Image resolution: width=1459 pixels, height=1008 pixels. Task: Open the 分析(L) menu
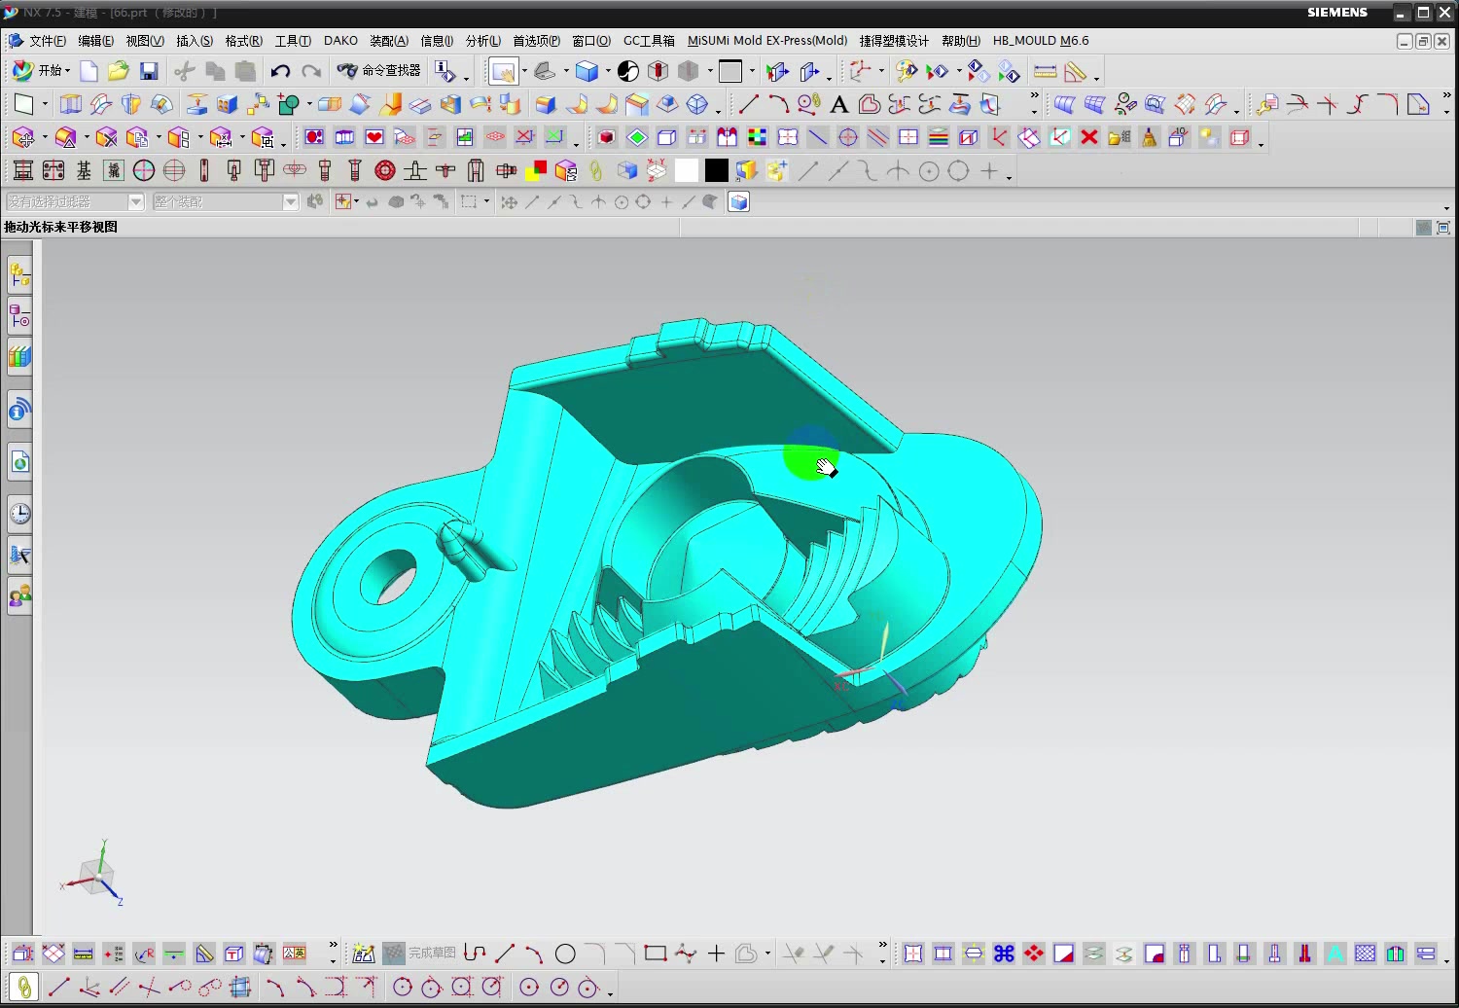[482, 41]
